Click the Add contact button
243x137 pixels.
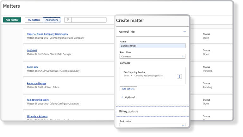coord(128,89)
